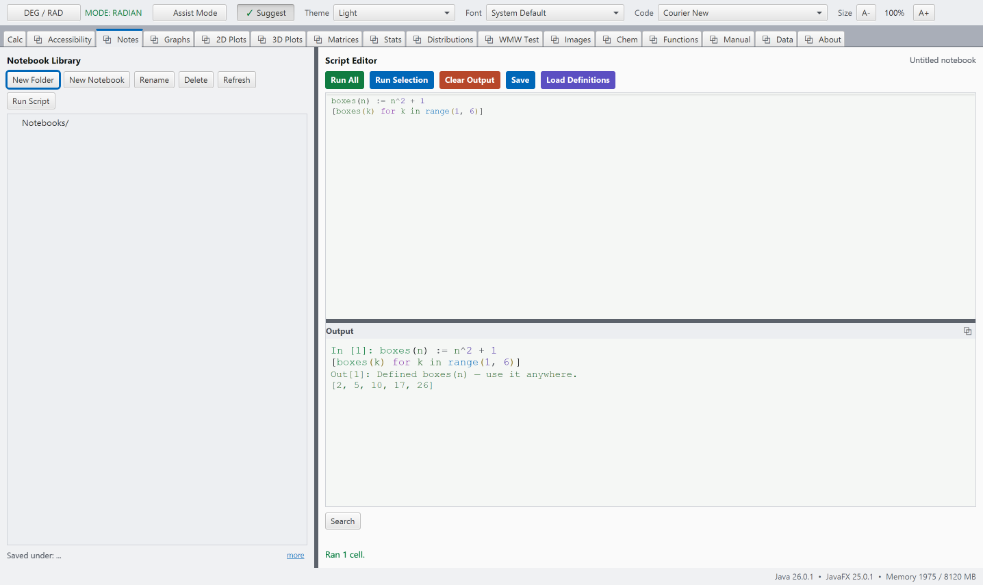The width and height of the screenshot is (983, 585).
Task: Click the Run Script button
Action: pyautogui.click(x=31, y=101)
